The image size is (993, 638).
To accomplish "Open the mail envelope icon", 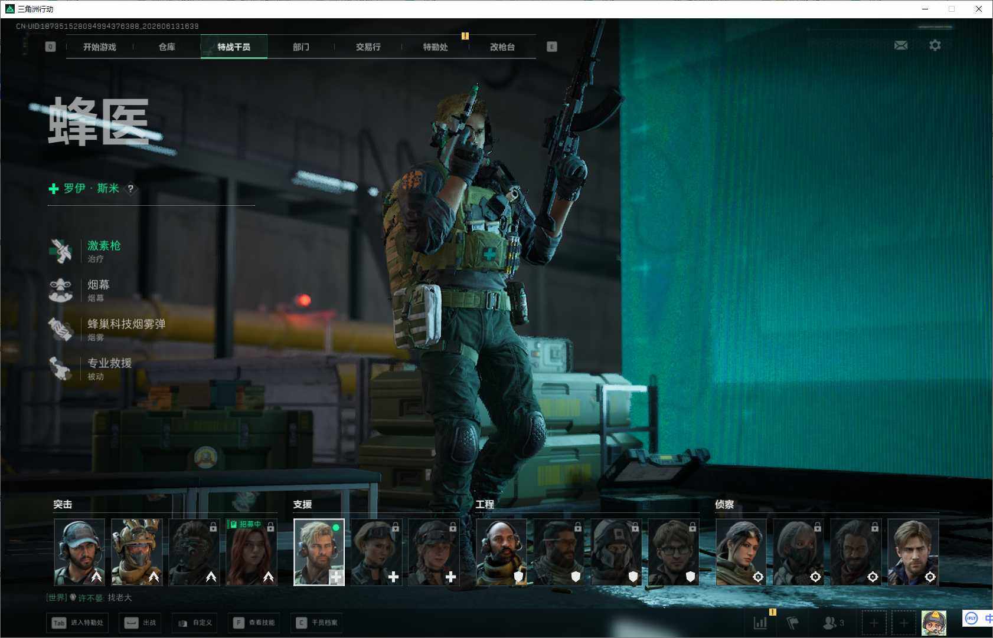I will 901,45.
